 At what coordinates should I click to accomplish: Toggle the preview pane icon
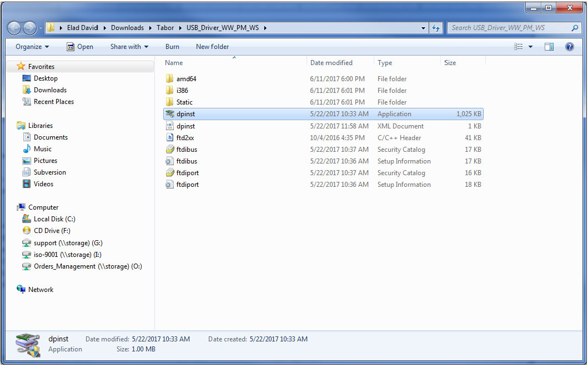pyautogui.click(x=549, y=47)
